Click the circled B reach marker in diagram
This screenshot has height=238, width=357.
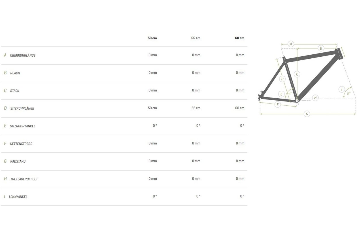click(321, 48)
